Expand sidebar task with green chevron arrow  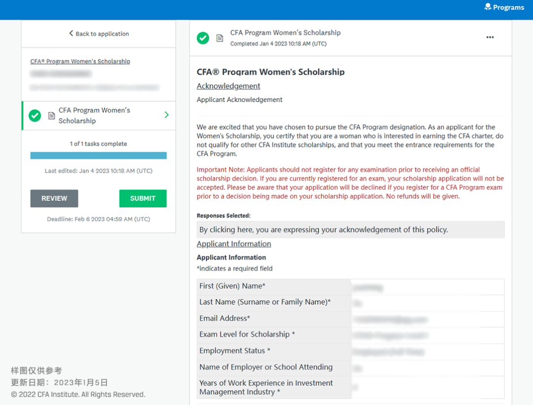pyautogui.click(x=166, y=115)
